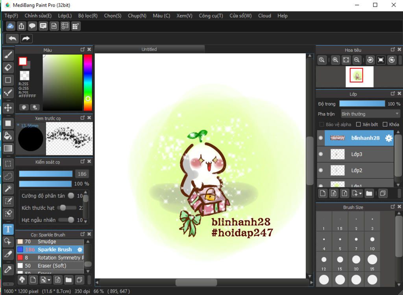
Task: Click the foreground white color swatch
Action: pyautogui.click(x=22, y=61)
